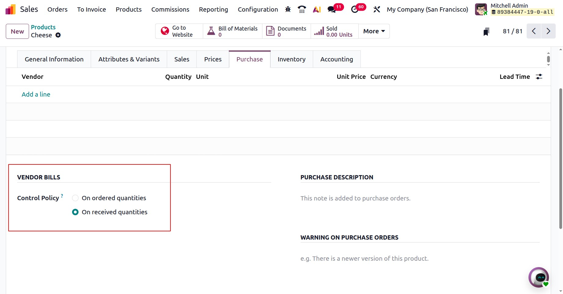Viewport: 563px width, 294px height.
Task: Open the Accounting tab
Action: pyautogui.click(x=336, y=59)
